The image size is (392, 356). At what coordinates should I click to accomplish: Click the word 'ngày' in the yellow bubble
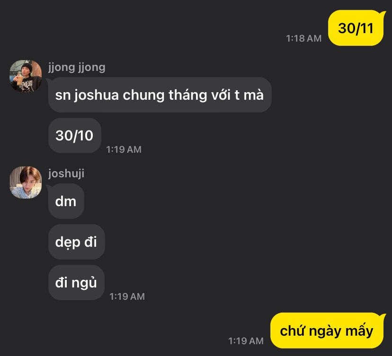(325, 331)
